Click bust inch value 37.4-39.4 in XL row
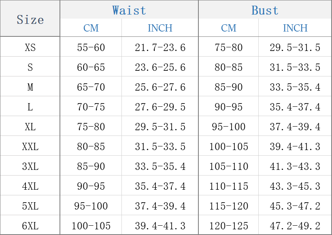The image size is (332, 235). [295, 127]
